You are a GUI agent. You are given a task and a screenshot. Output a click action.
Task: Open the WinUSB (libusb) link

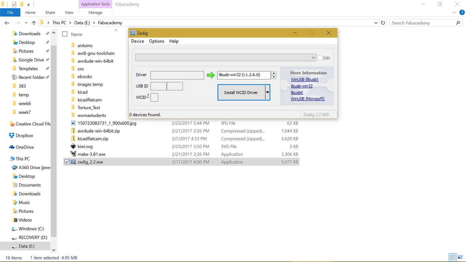305,79
